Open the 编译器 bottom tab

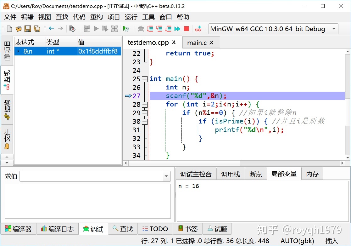tap(18, 229)
